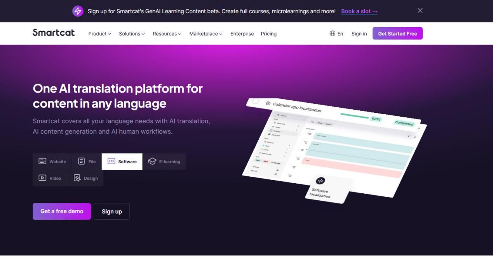The width and height of the screenshot is (493, 277).
Task: Open the Pricing page
Action: tap(268, 34)
